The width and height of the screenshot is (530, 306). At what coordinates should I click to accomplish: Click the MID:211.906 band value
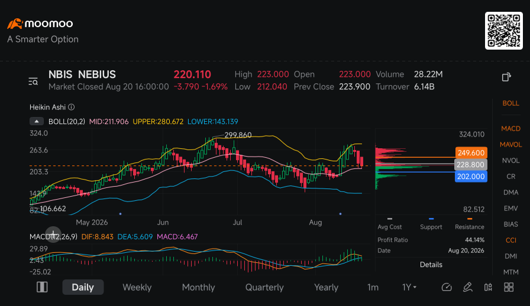pos(109,122)
